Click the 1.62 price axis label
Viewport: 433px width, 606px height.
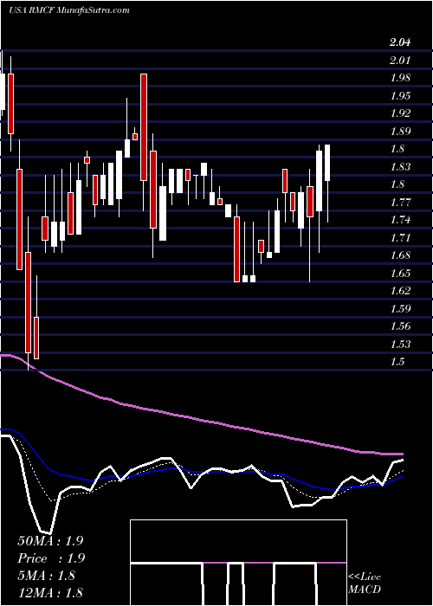click(x=400, y=291)
